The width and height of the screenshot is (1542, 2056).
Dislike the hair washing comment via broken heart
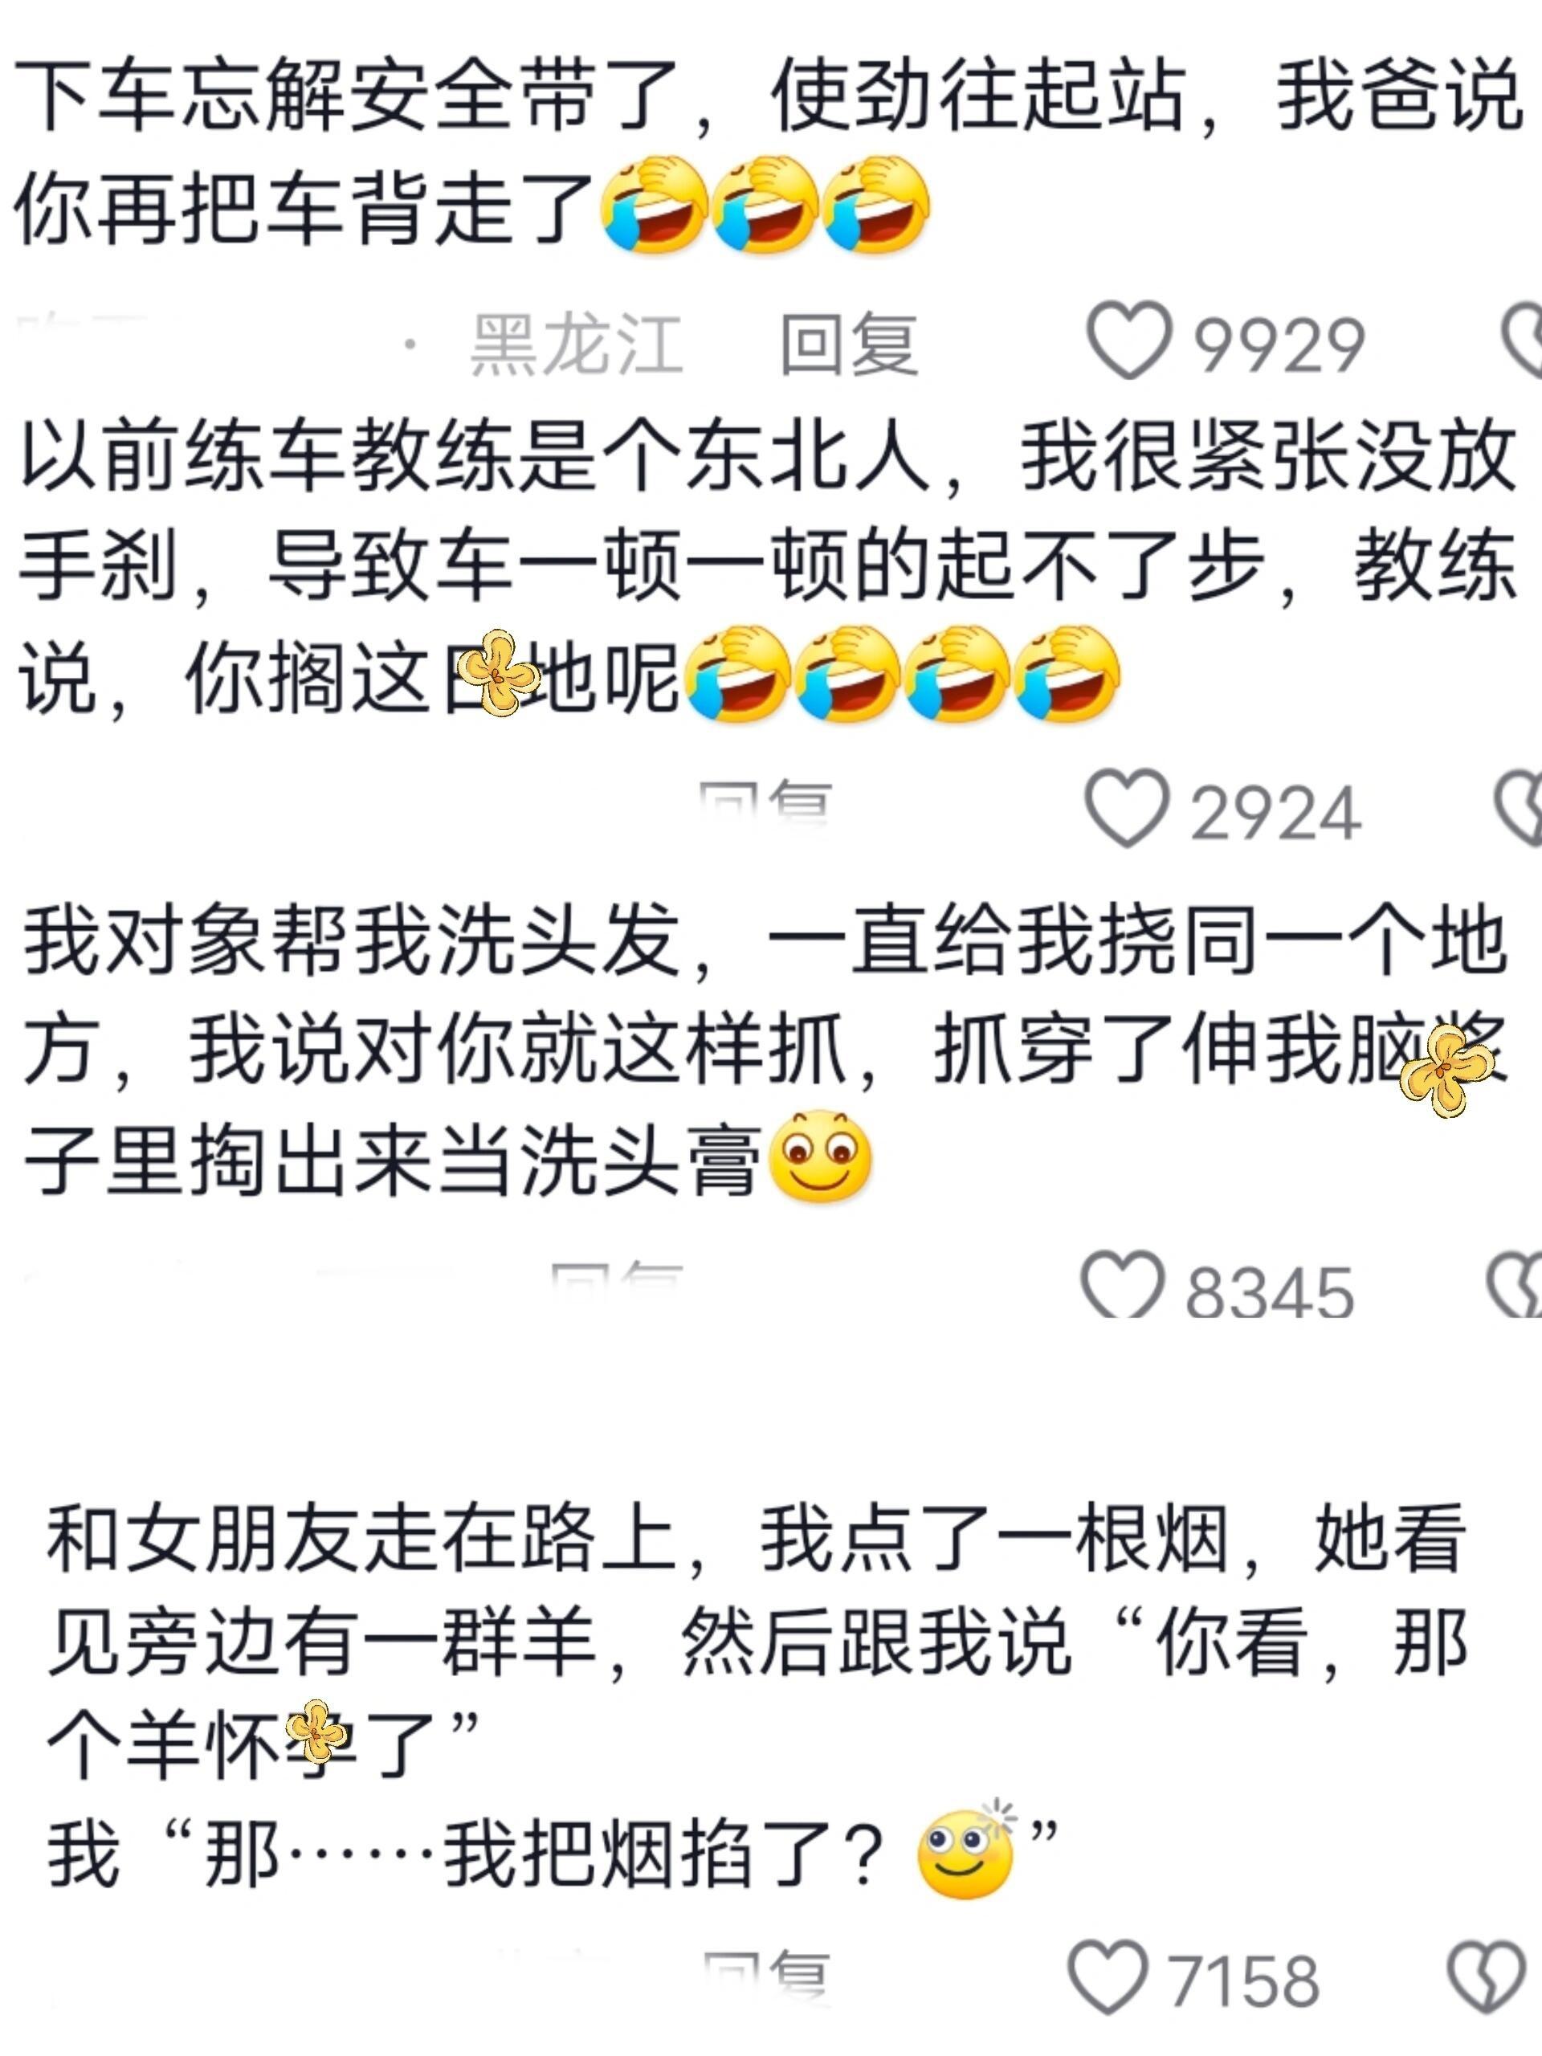(1515, 1286)
